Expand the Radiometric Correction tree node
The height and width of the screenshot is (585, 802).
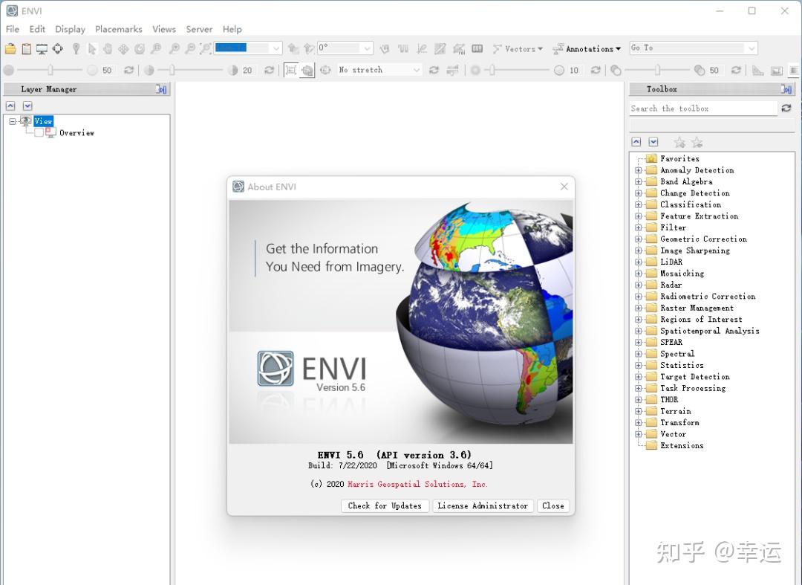coord(639,296)
